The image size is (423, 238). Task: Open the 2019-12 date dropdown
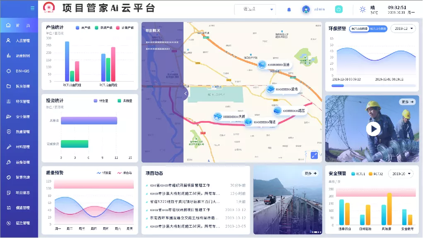pyautogui.click(x=403, y=29)
